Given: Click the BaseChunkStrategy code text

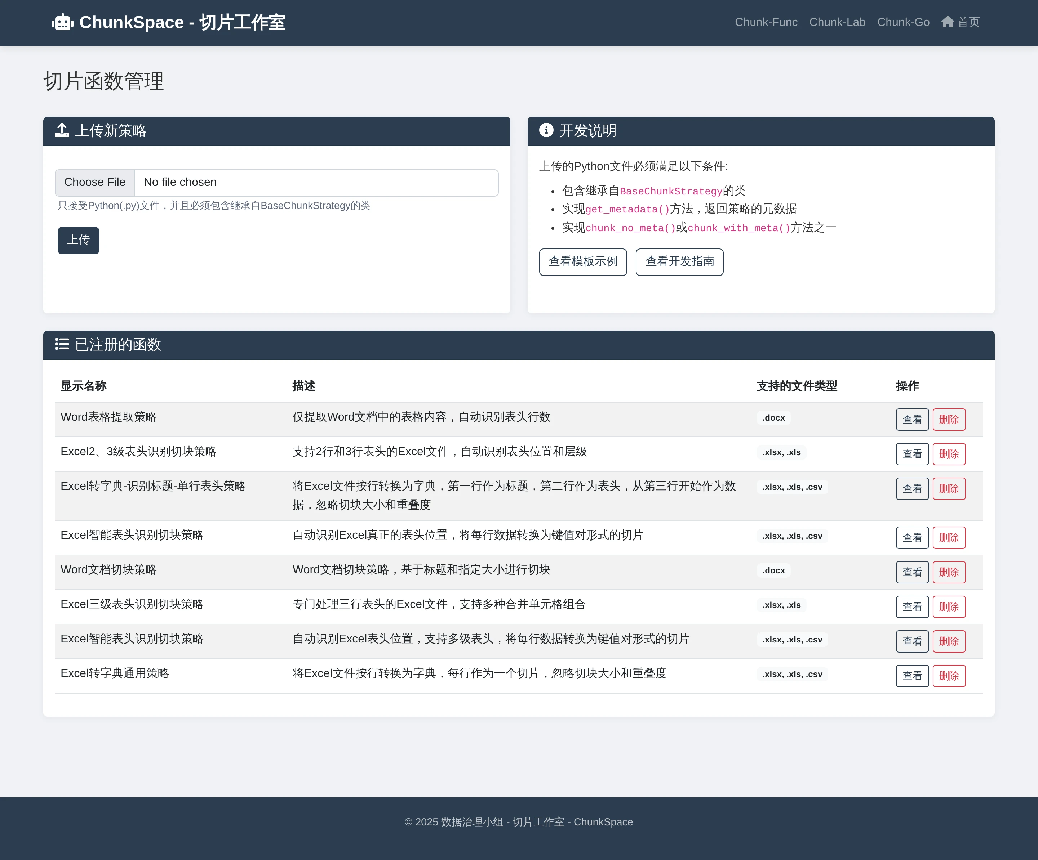Looking at the screenshot, I should (x=671, y=191).
